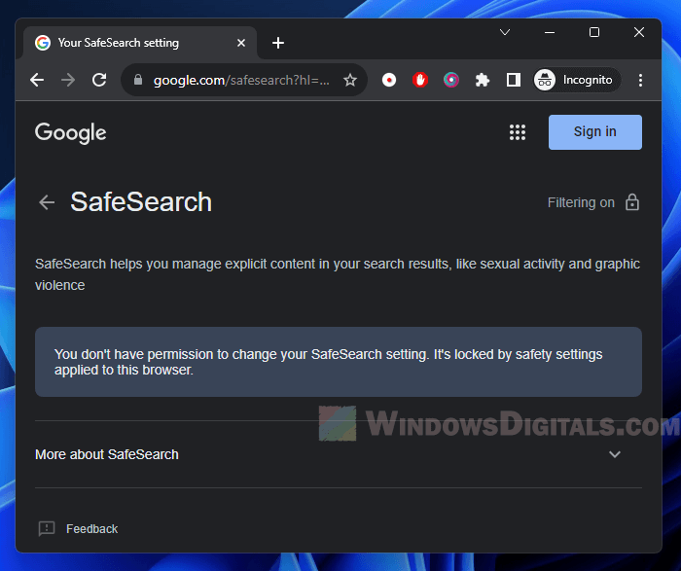The height and width of the screenshot is (571, 681).
Task: Maximize the Chrome window
Action: (x=594, y=32)
